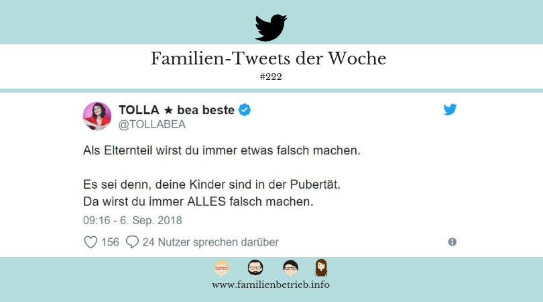Click the 'Familien-Tweets der Woche' heading
The width and height of the screenshot is (543, 302).
click(268, 58)
